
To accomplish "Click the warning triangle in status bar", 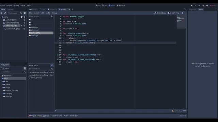I will [173, 111].
